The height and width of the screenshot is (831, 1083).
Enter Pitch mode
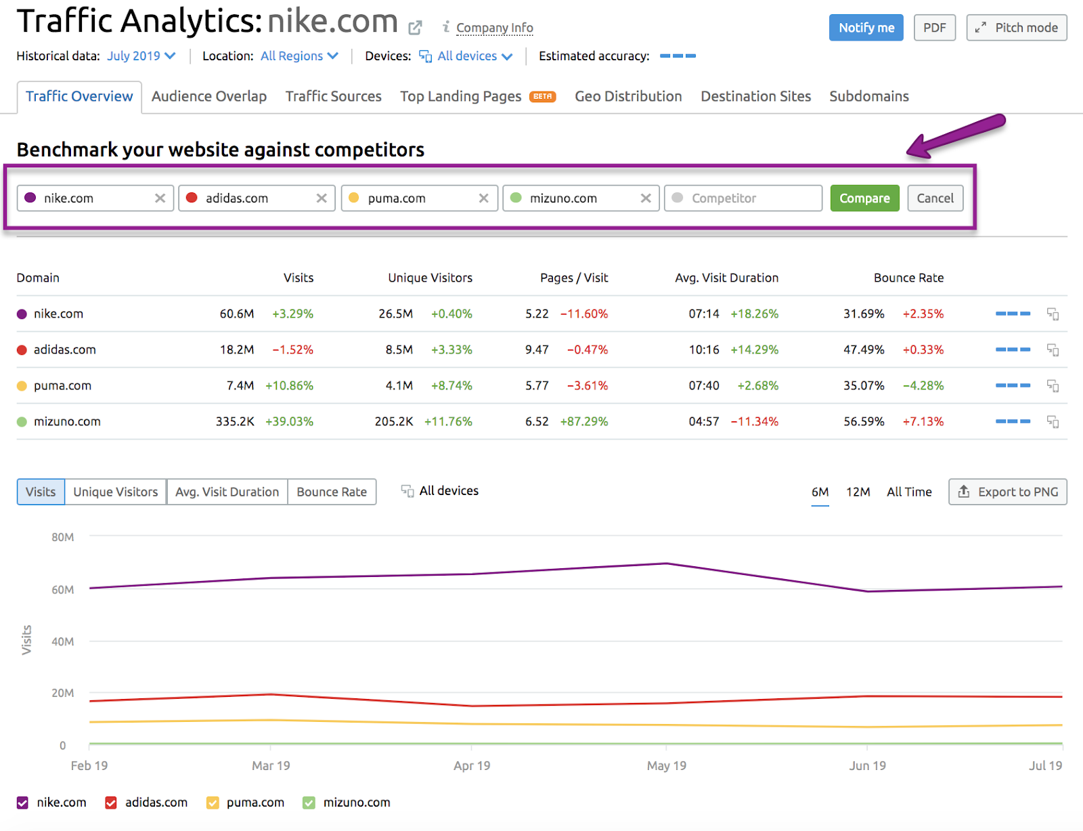tap(1017, 28)
